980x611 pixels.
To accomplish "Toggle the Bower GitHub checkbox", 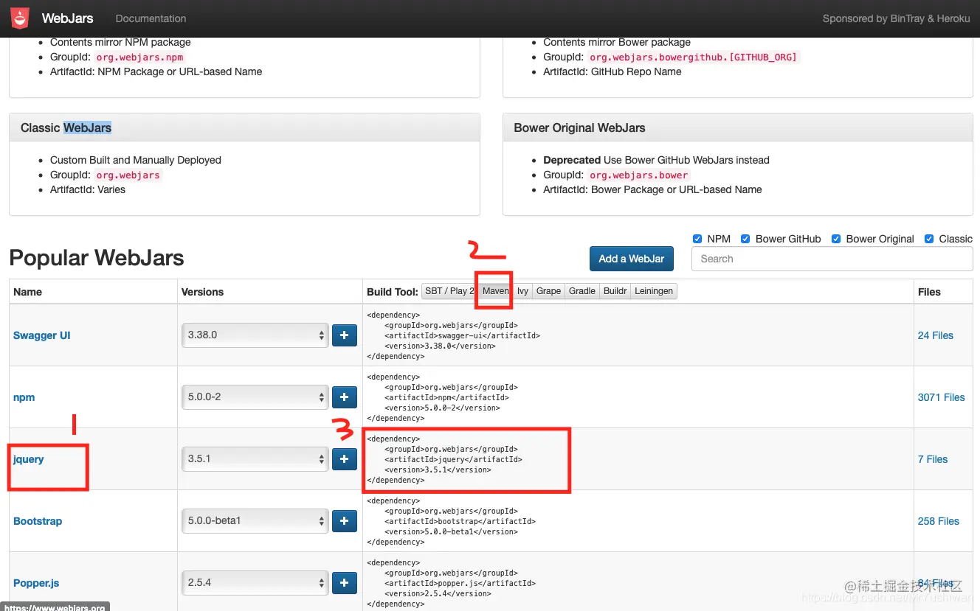I will pyautogui.click(x=745, y=239).
